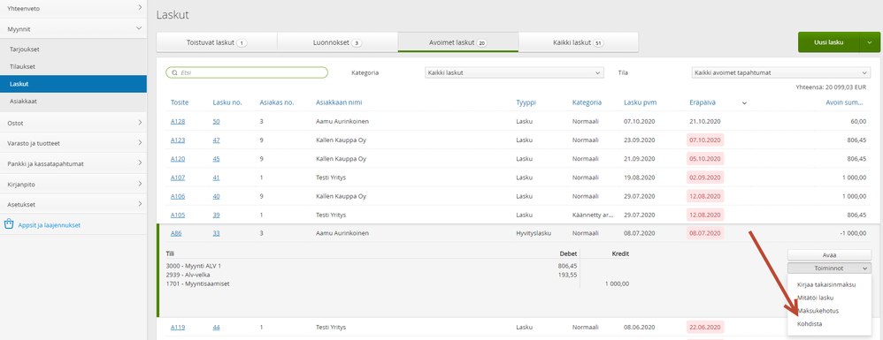Sort by Tyyppi column header
Image resolution: width=883 pixels, height=340 pixels.
[526, 102]
